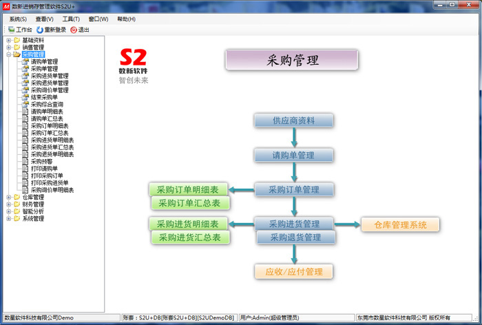Click the red M app icon in title bar
Viewport: 482px width, 325px height.
pyautogui.click(x=6, y=6)
